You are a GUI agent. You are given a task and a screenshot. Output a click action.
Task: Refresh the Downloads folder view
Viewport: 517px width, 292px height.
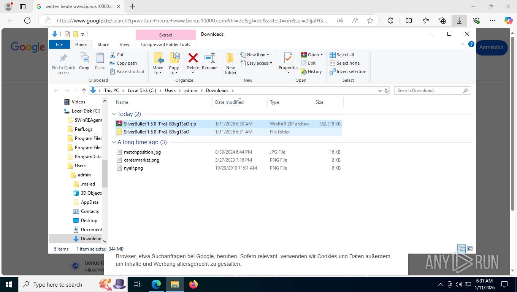click(387, 90)
